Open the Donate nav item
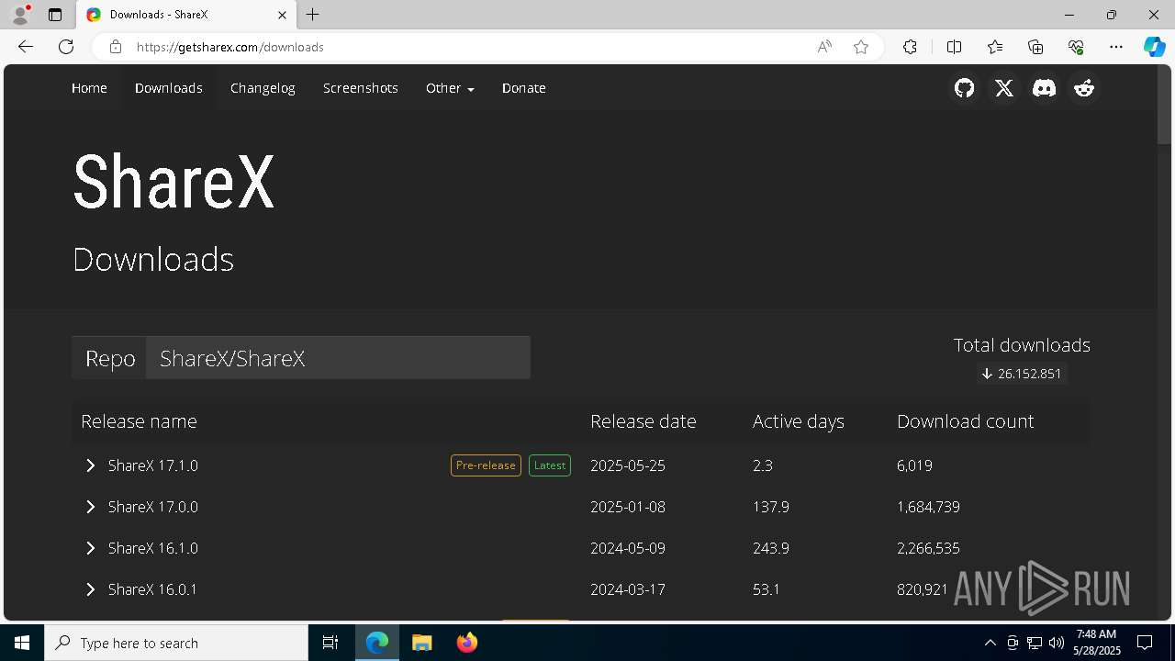 pos(524,88)
